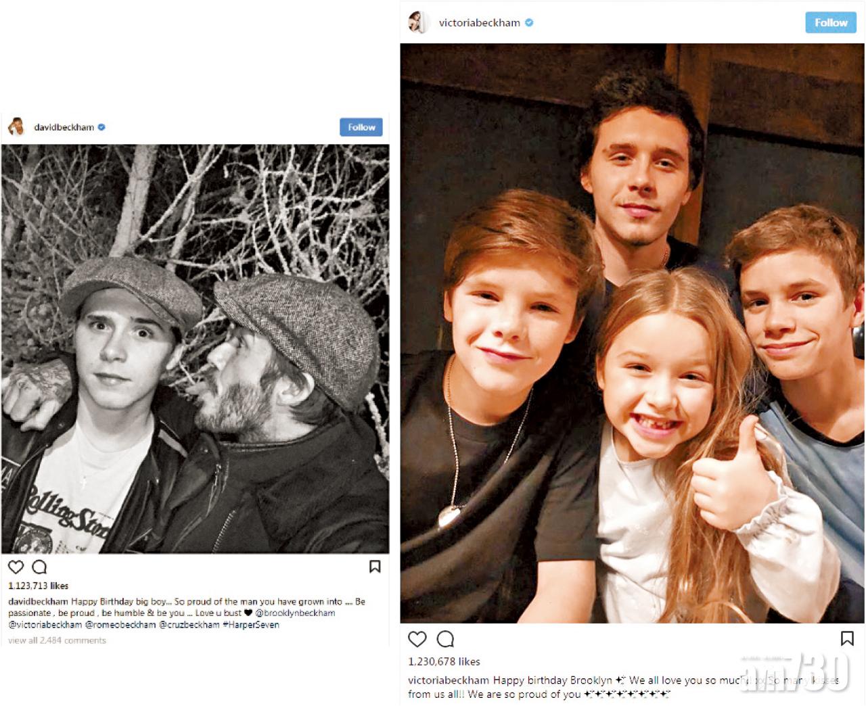Open comments on davidbeckham's post
Viewport: 866px width, 706px height.
coord(39,567)
